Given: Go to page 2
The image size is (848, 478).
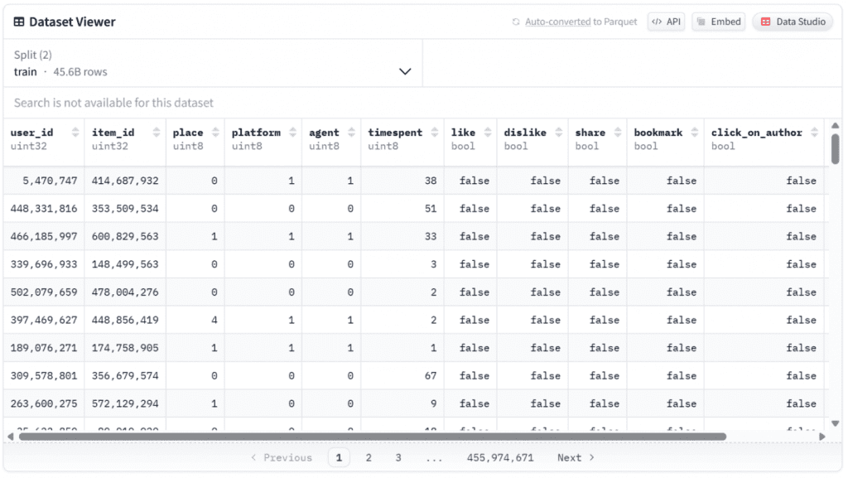Looking at the screenshot, I should click(369, 458).
